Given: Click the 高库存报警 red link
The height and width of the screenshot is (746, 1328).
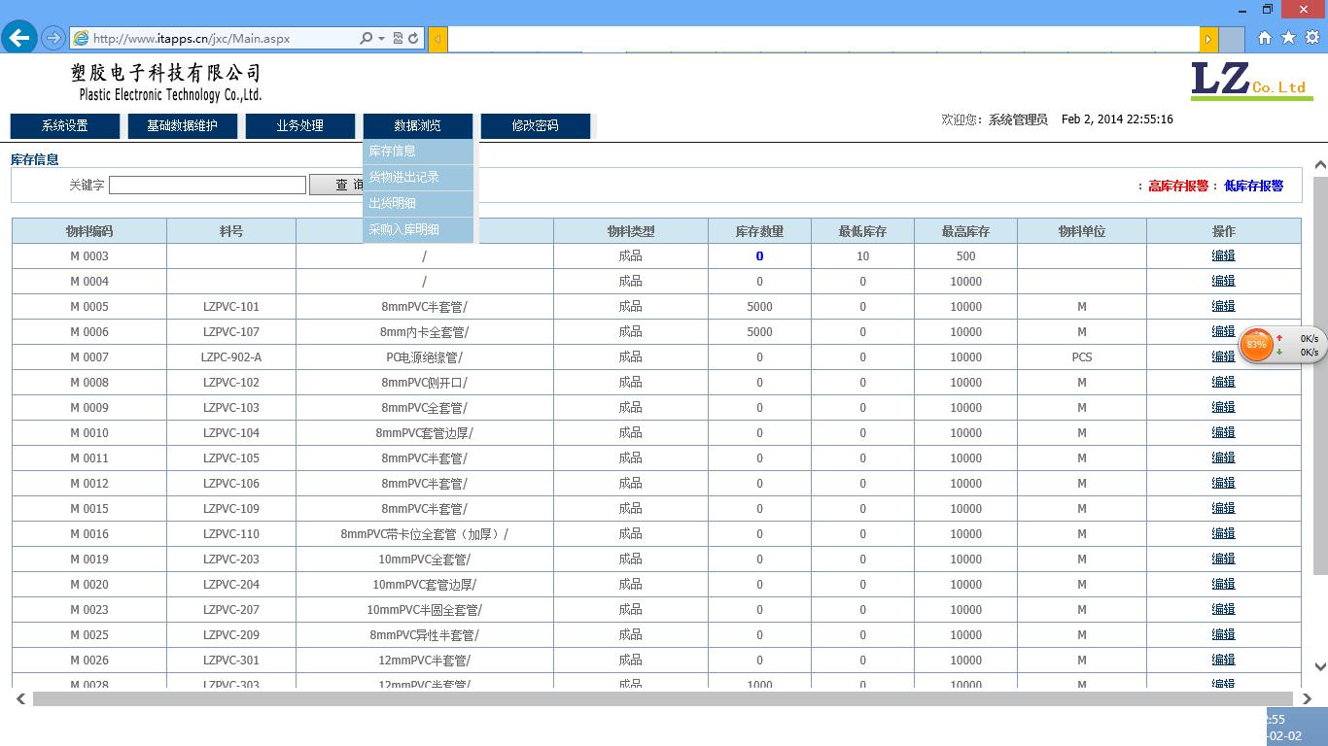Looking at the screenshot, I should pos(1177,186).
